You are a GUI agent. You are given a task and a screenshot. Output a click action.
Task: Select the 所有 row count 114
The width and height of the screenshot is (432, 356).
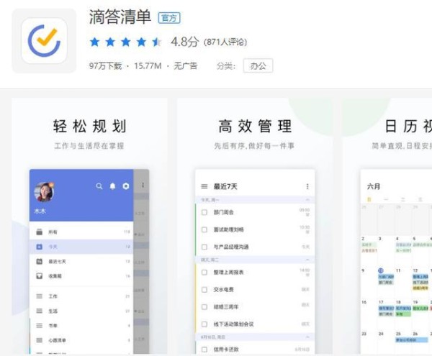point(127,232)
